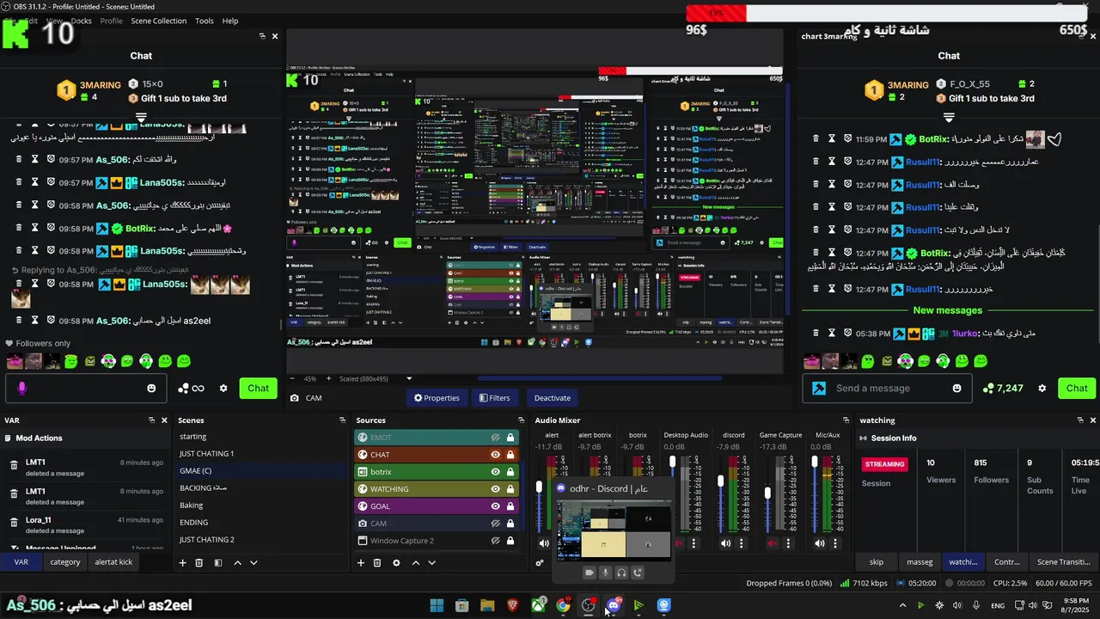1100x619 pixels.
Task: Open discord channel three-dot options menu
Action: click(x=741, y=543)
